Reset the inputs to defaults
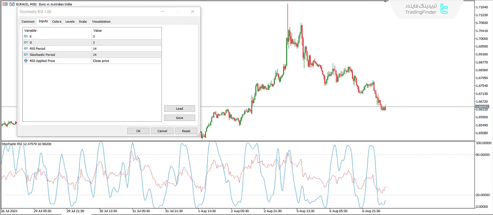The width and height of the screenshot is (493, 215). (186, 131)
